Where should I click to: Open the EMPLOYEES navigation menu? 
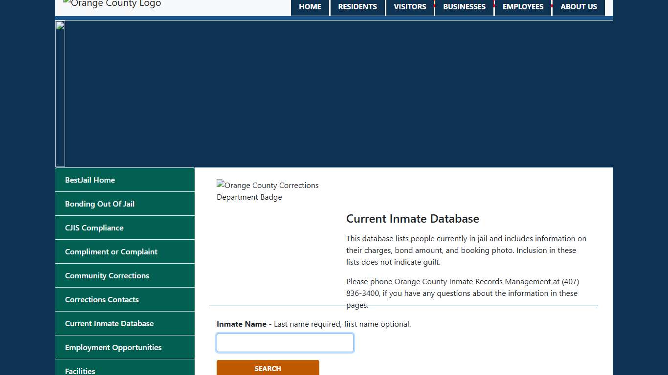523,7
